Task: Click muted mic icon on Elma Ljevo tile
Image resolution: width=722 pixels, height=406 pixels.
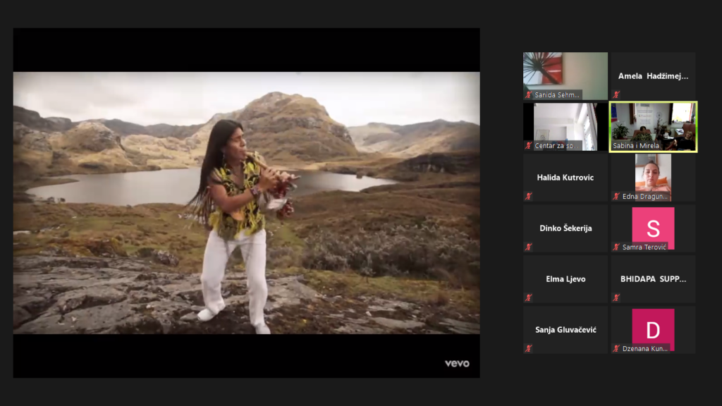Action: (528, 297)
